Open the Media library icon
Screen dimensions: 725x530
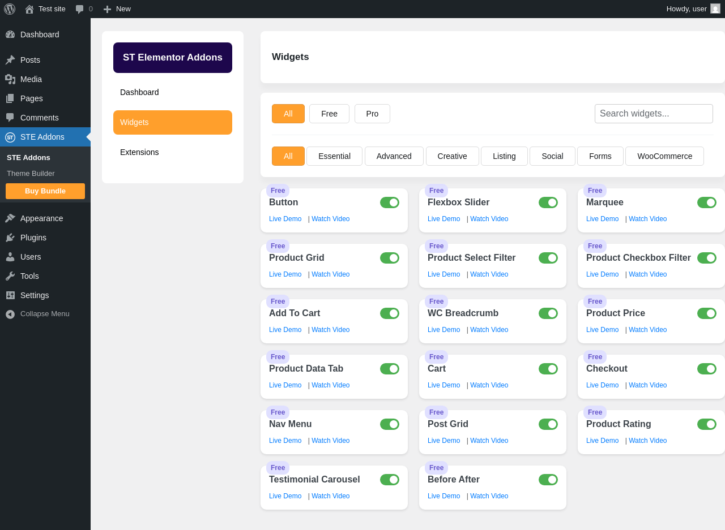[10, 79]
